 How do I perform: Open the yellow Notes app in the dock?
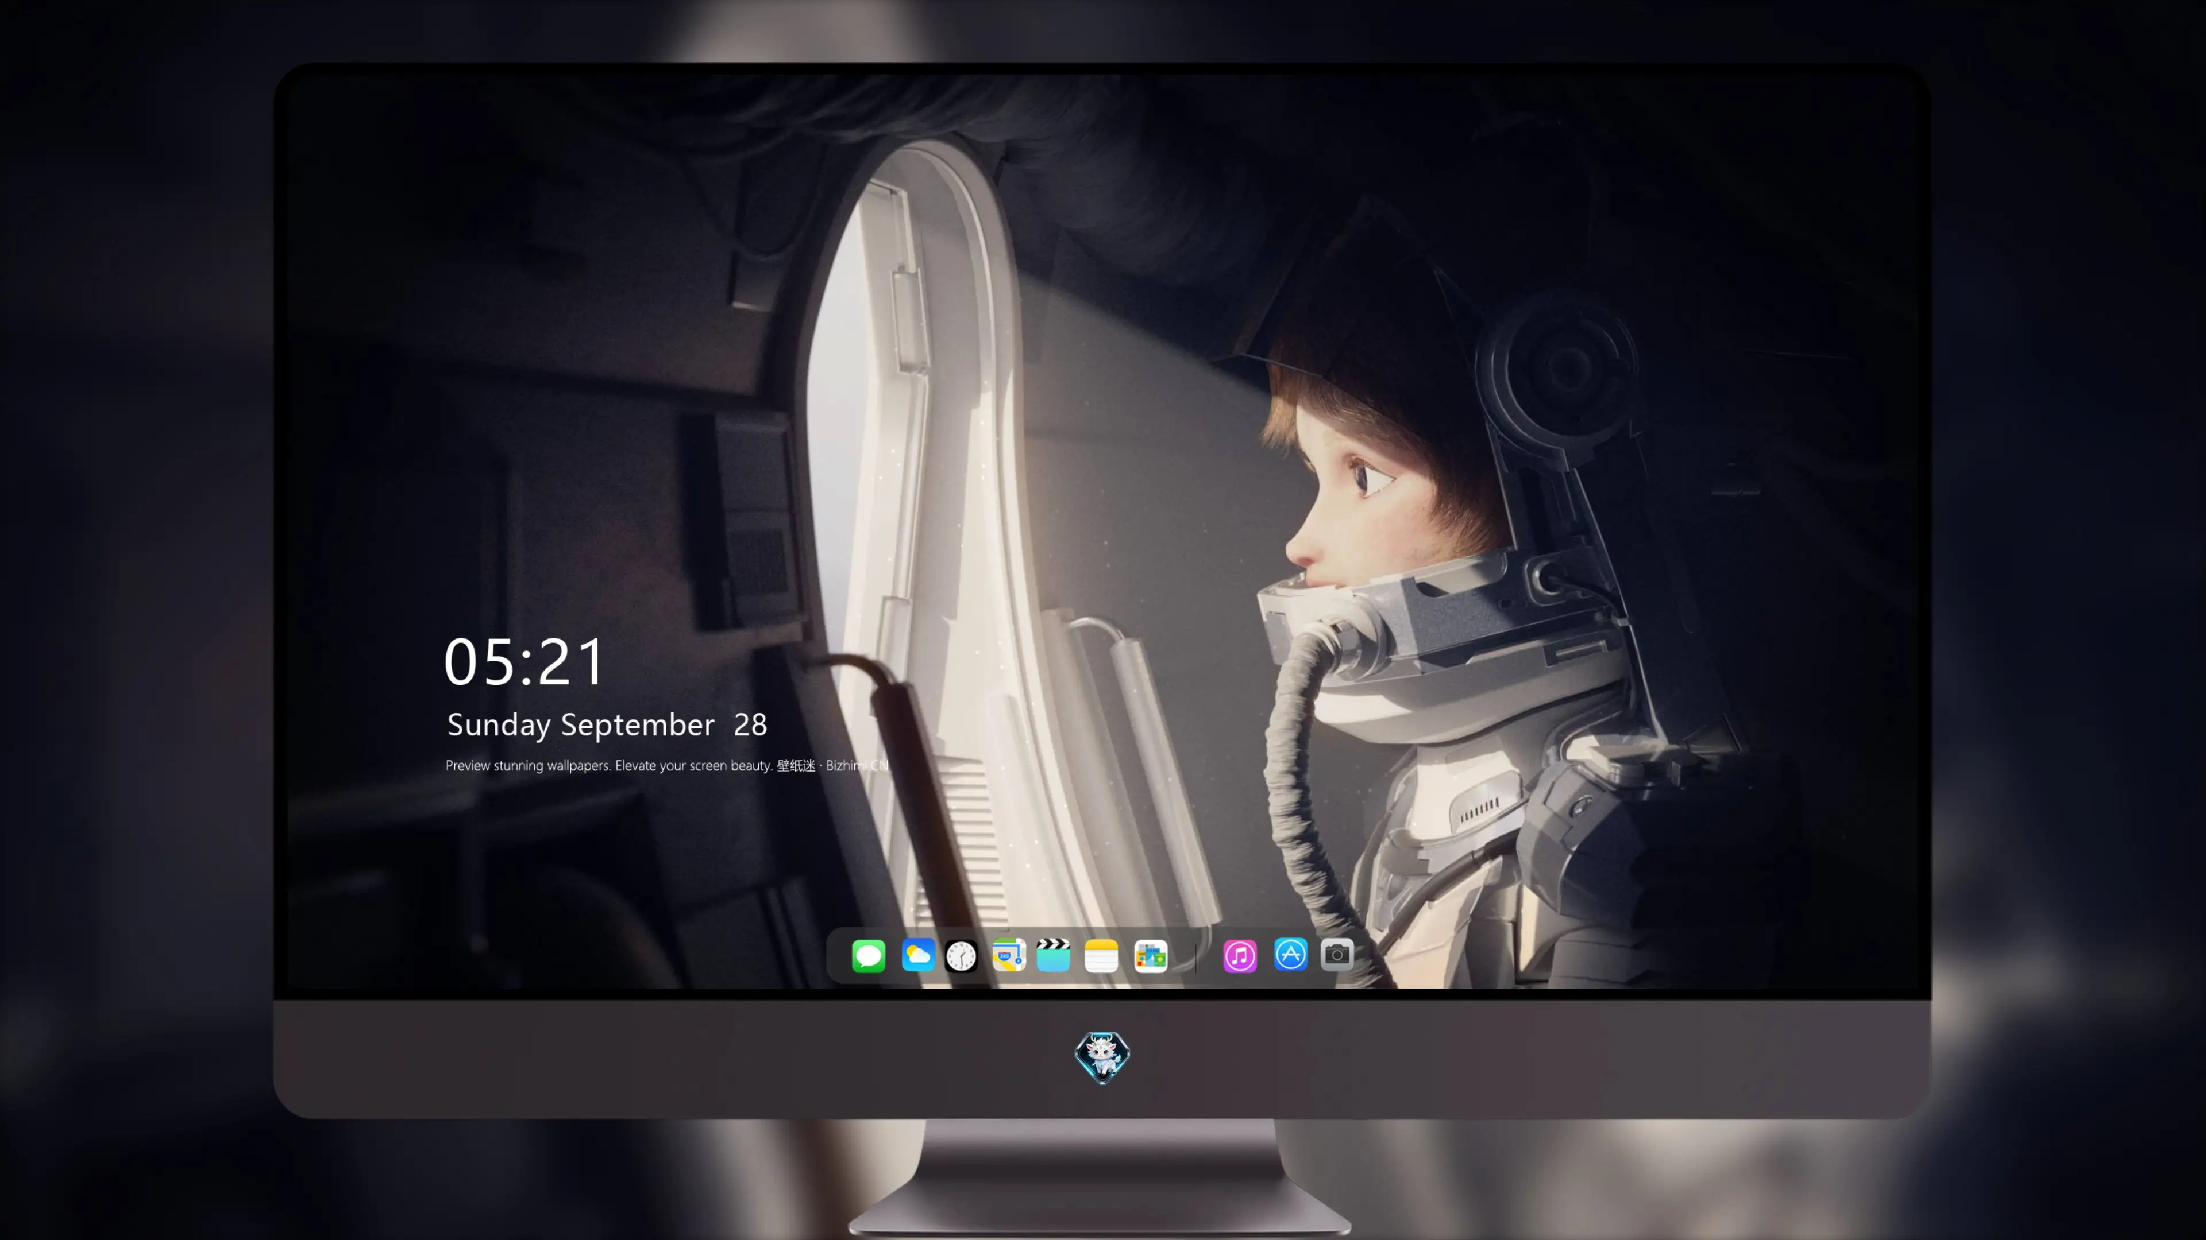[1101, 955]
